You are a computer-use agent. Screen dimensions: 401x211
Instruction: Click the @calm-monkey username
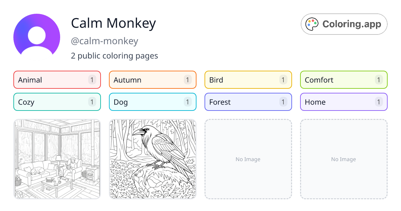pos(105,41)
